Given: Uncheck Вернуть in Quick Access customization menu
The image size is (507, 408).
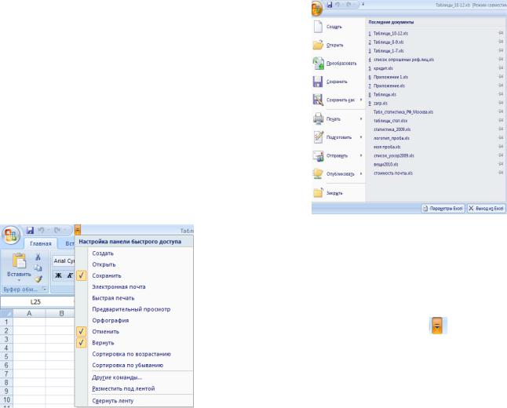Looking at the screenshot, I should 82,343.
